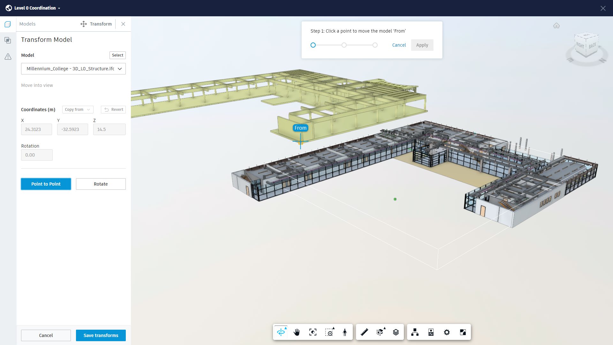
Task: Open the warnings panel in sidebar
Action: tap(8, 57)
